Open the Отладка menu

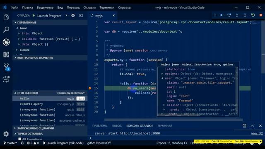(x=89, y=7)
